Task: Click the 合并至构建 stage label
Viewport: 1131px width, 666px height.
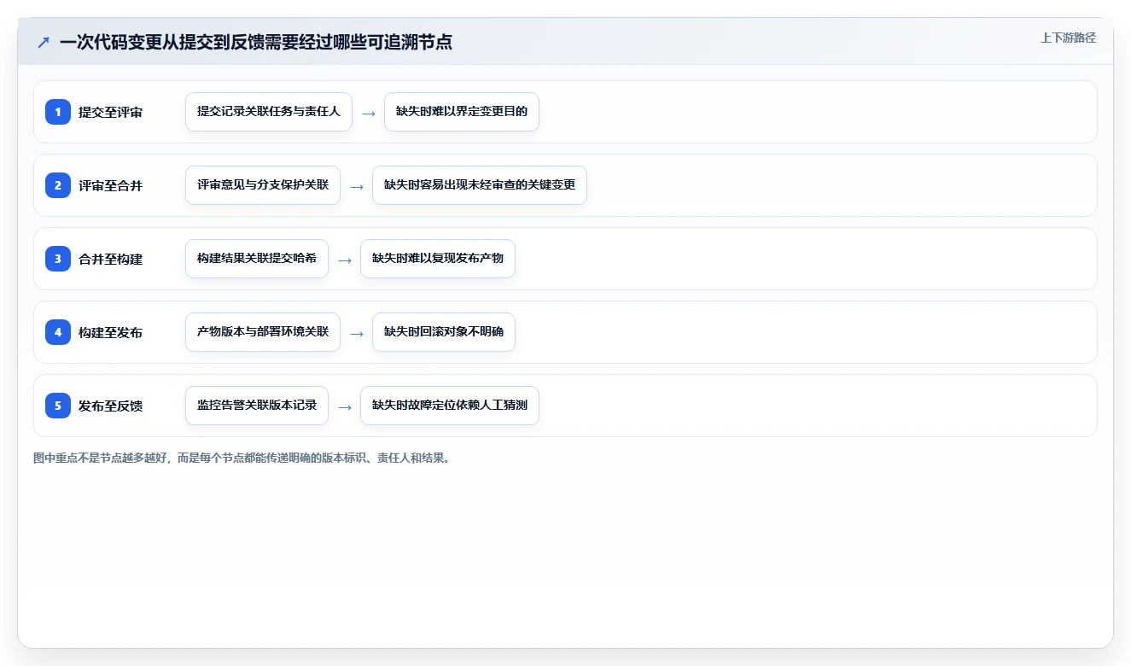Action: pos(110,259)
